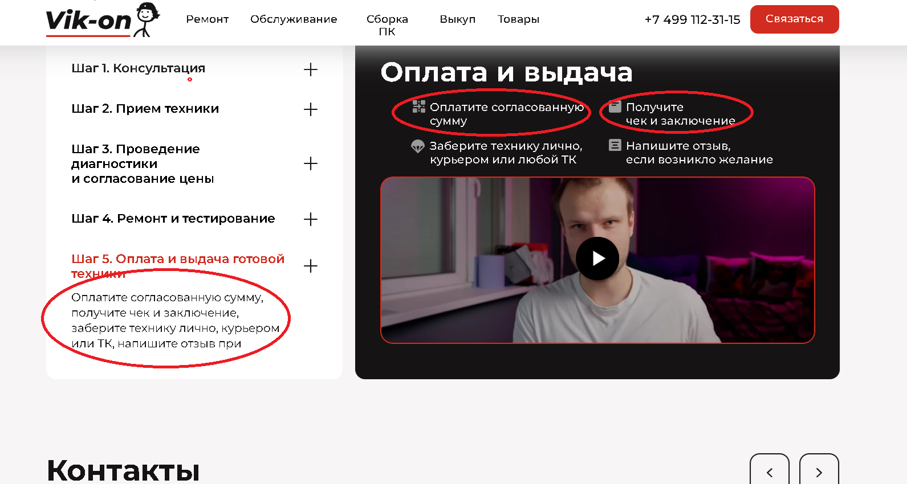Click text Оплатите согласованную сумму in dark panel
Screen dimensions: 907x484
coord(506,114)
